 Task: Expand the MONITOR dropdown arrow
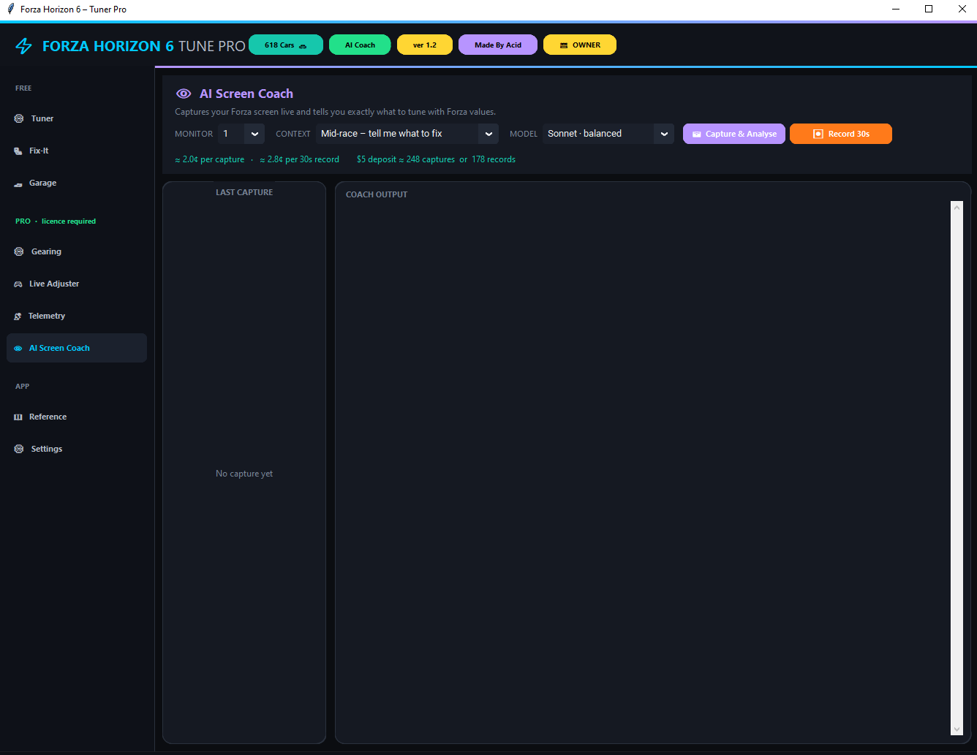coord(254,134)
